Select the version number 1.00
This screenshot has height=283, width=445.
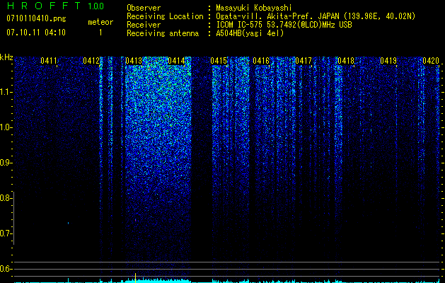coord(96,6)
